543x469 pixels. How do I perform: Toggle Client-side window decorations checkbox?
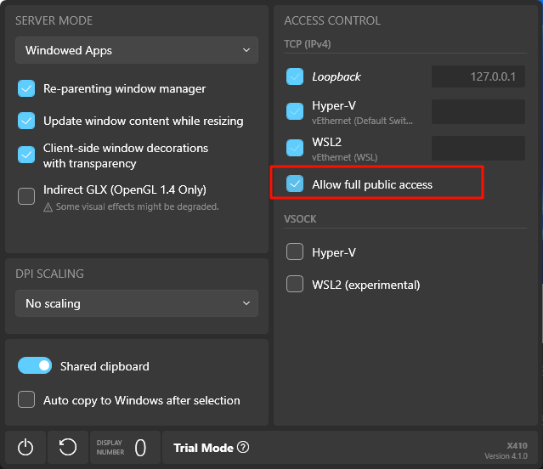click(x=27, y=155)
